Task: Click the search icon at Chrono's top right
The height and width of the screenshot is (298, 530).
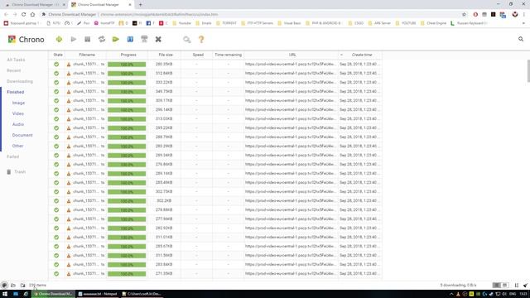Action: pos(521,39)
